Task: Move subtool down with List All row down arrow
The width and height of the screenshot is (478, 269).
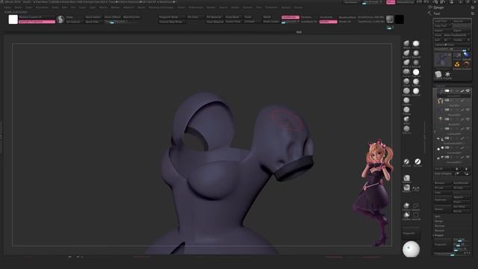Action: click(x=466, y=169)
